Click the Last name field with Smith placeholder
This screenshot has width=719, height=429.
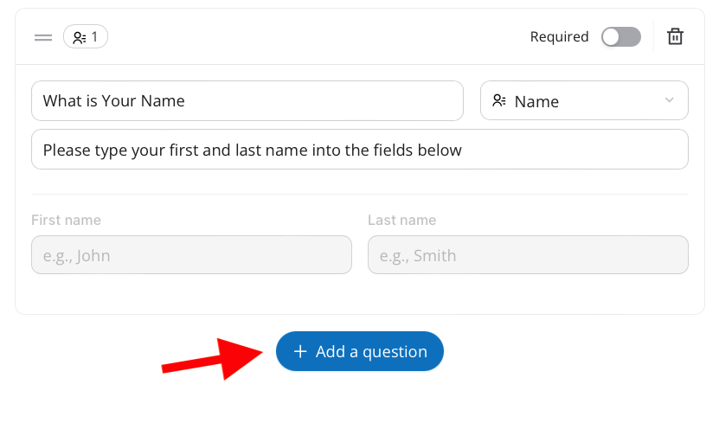click(x=528, y=255)
